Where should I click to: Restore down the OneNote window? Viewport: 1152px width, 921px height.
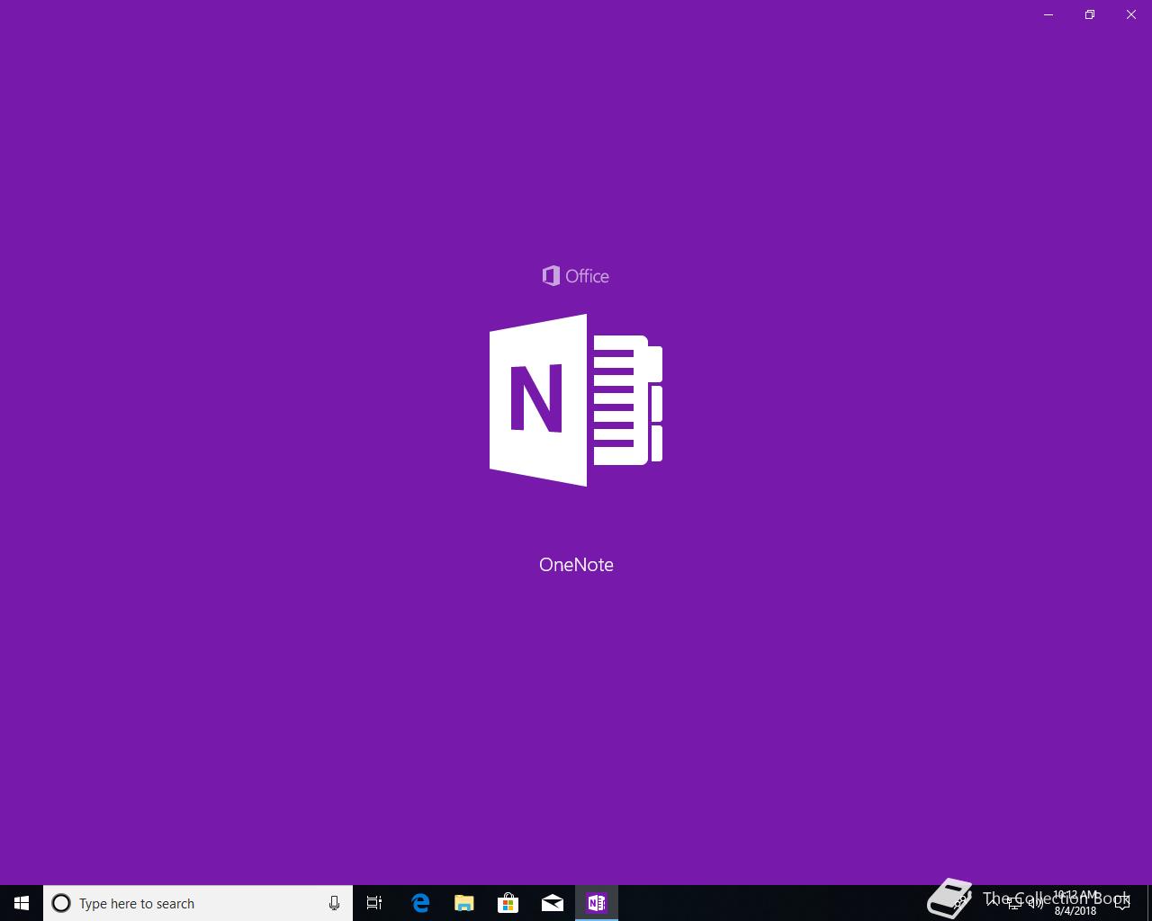click(1090, 14)
